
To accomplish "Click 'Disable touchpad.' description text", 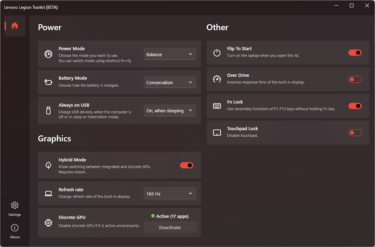I will 242,135.
